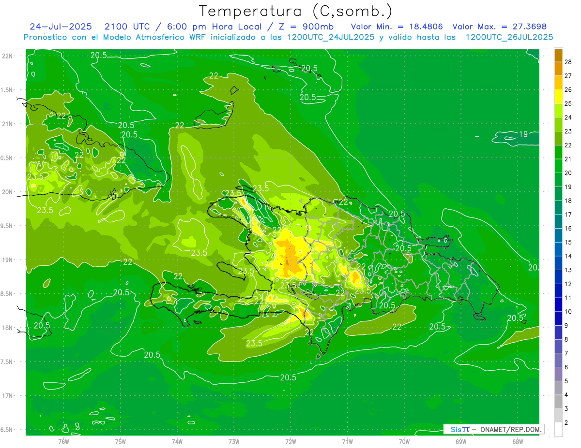Click the legend swatch between 27 and 28
This screenshot has width=581, height=448.
(558, 69)
